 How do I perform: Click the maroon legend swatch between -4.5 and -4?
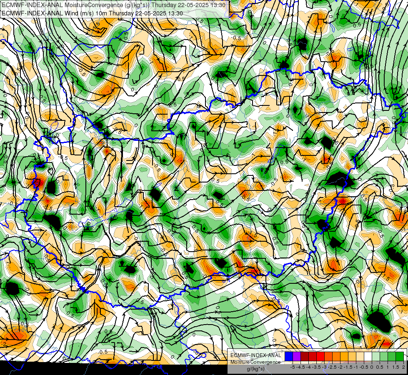(x=305, y=356)
